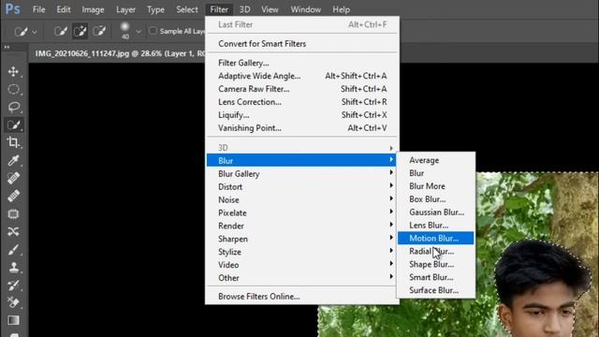Open the Help menu
599x337 pixels.
click(x=341, y=9)
